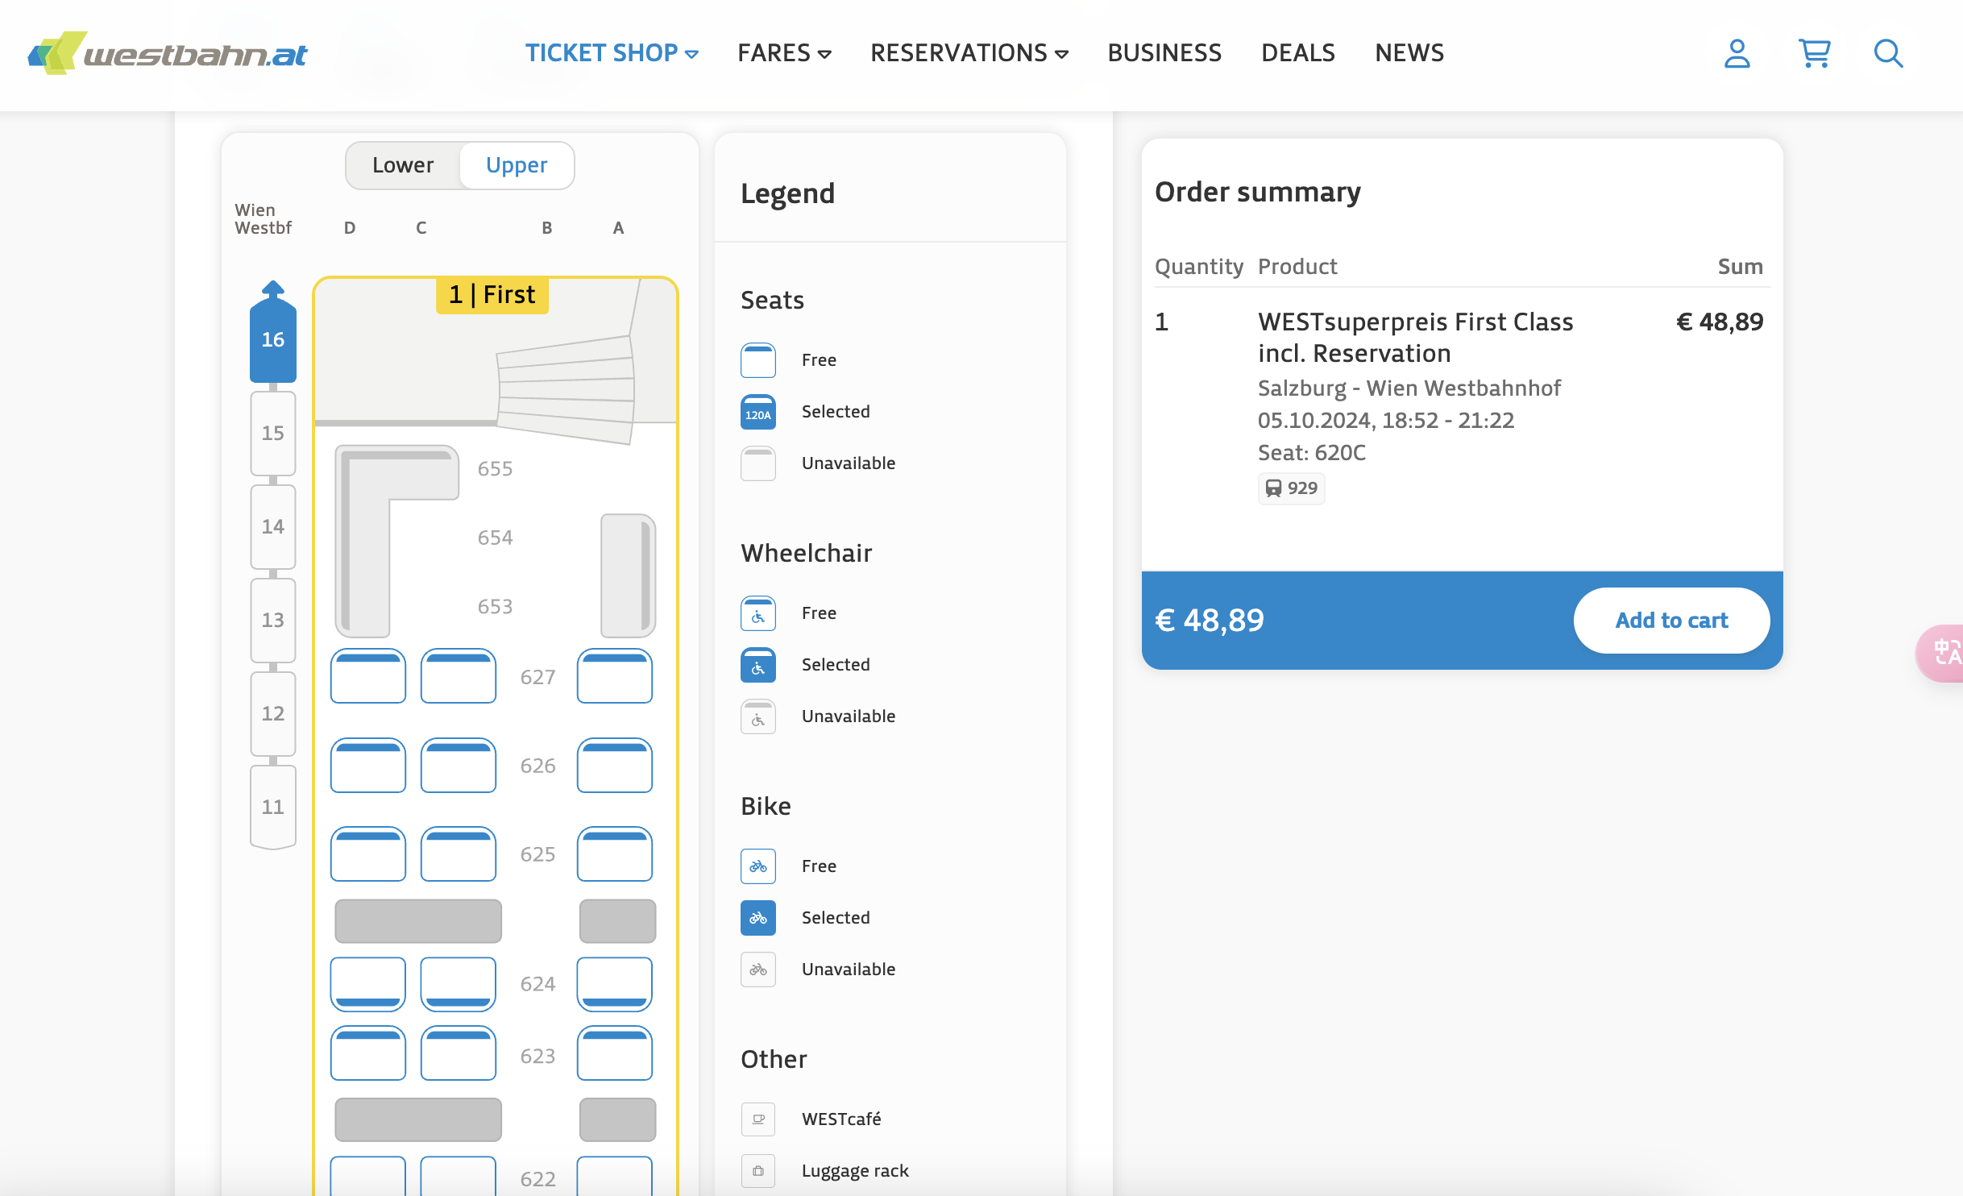Select seat C in row 627
The width and height of the screenshot is (1963, 1196).
(459, 676)
